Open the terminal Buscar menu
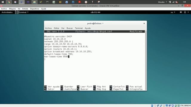The height and width of the screenshot is (107, 191). pos(70,28)
